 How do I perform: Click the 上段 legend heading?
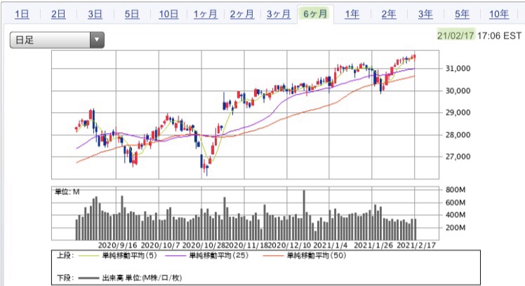click(x=65, y=256)
